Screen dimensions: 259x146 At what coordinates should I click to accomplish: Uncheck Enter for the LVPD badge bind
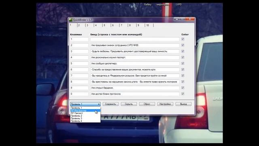[x=183, y=45]
